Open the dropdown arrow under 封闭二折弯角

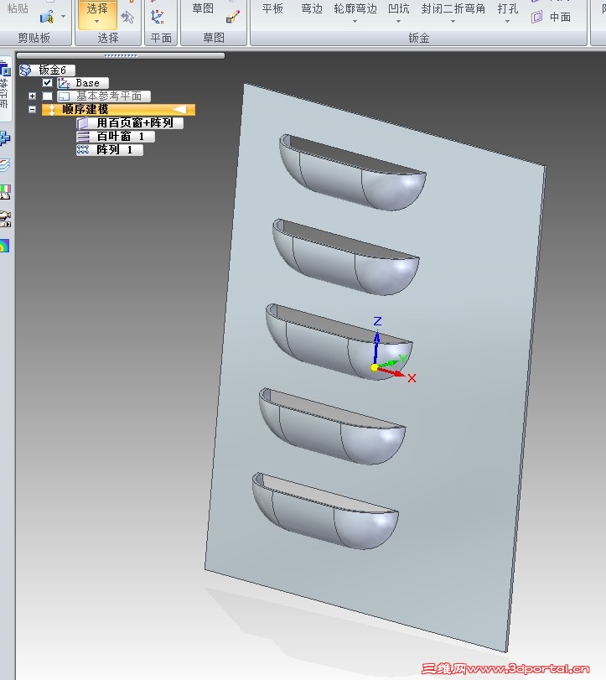click(453, 21)
